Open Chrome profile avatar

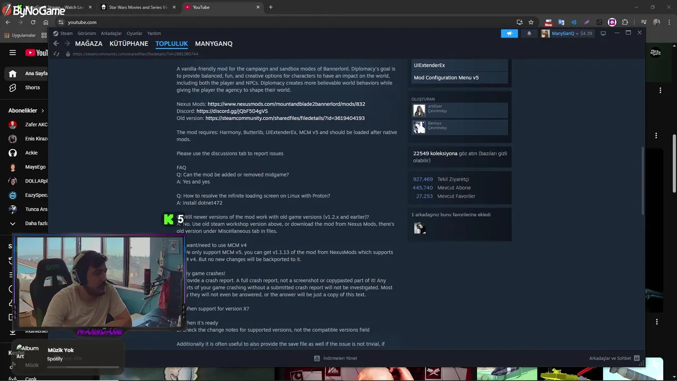(656, 22)
